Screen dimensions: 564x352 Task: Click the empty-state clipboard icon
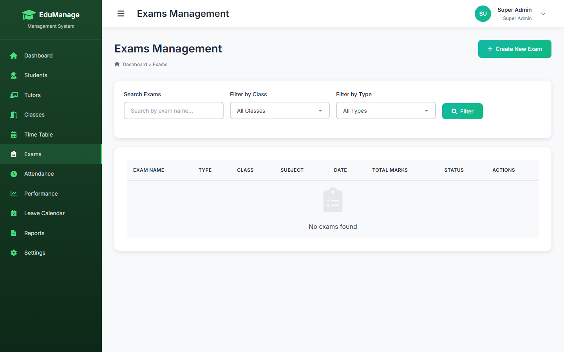coord(333,200)
